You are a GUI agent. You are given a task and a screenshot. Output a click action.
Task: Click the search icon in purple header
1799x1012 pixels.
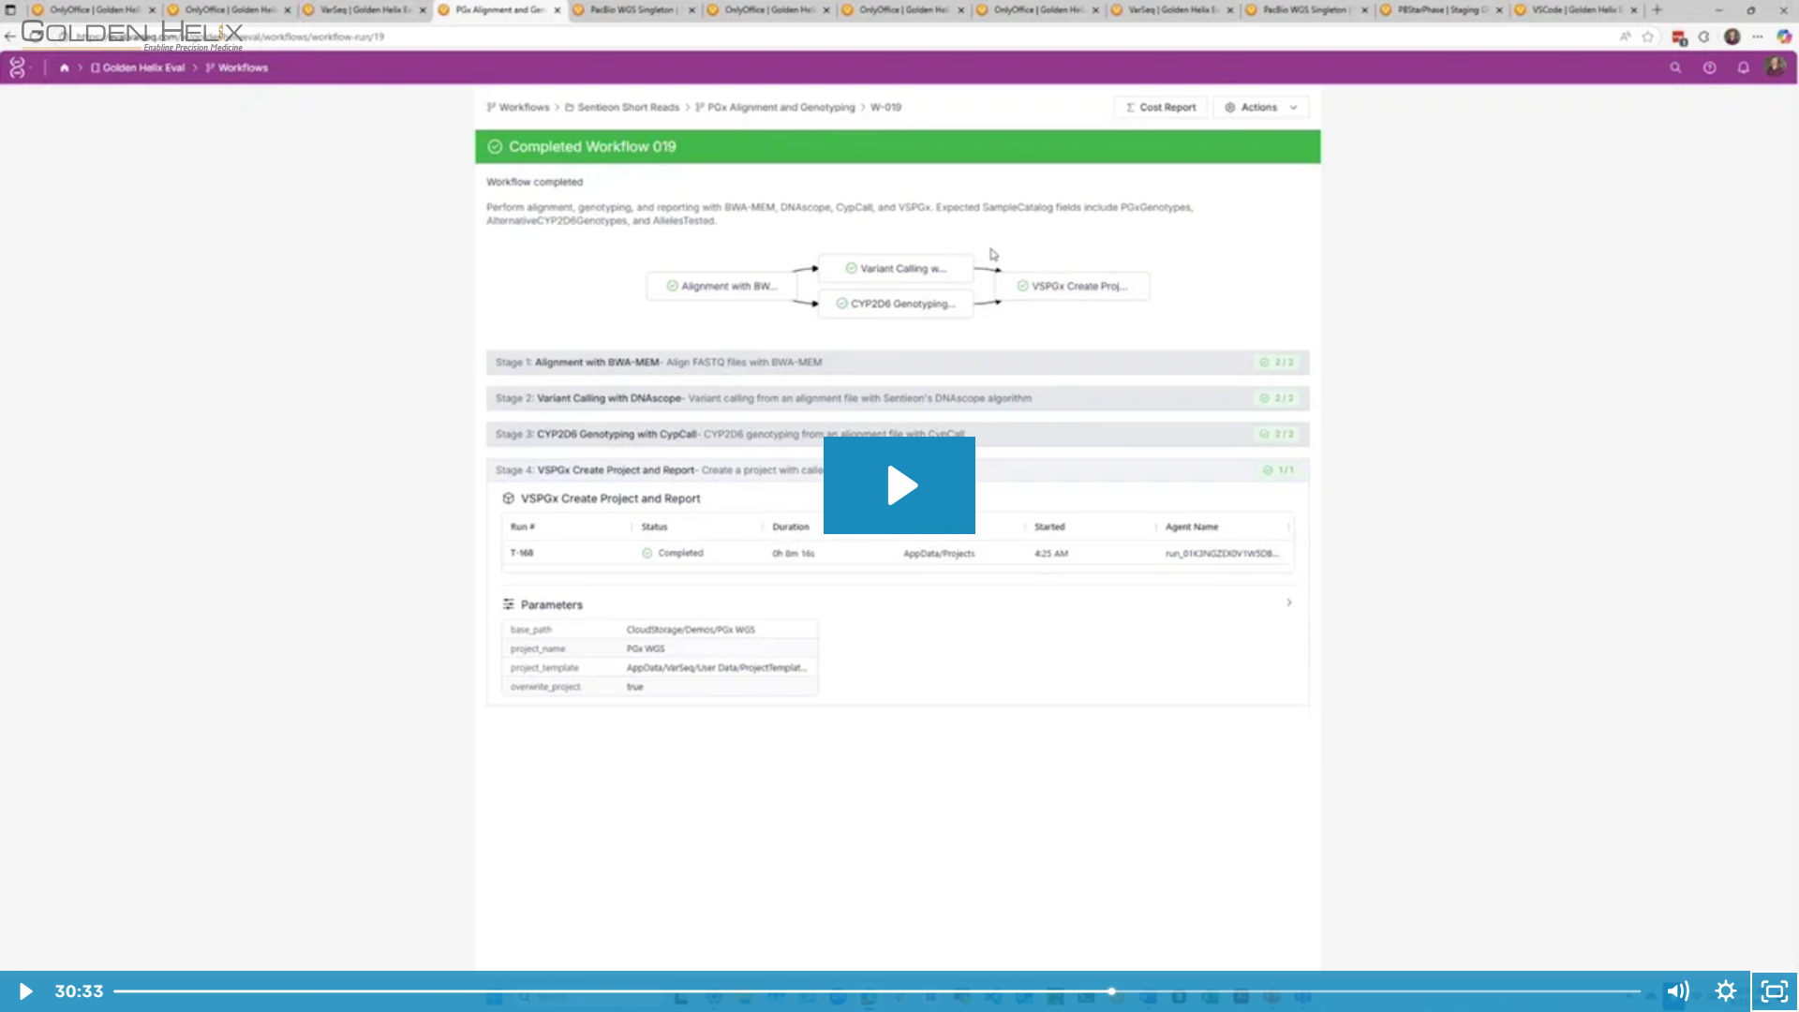coord(1675,67)
